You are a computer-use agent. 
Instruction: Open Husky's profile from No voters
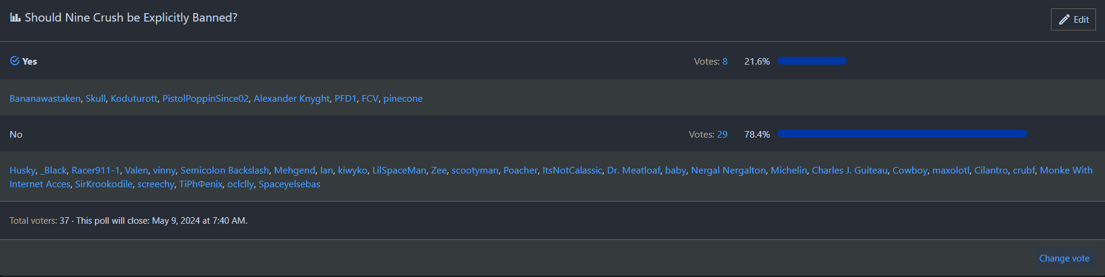(x=22, y=171)
